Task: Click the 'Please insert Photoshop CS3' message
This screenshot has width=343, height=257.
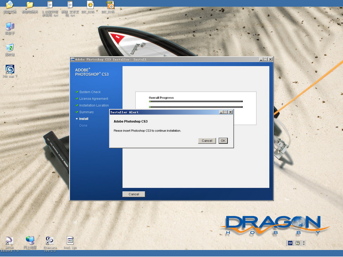Action: pyautogui.click(x=147, y=131)
